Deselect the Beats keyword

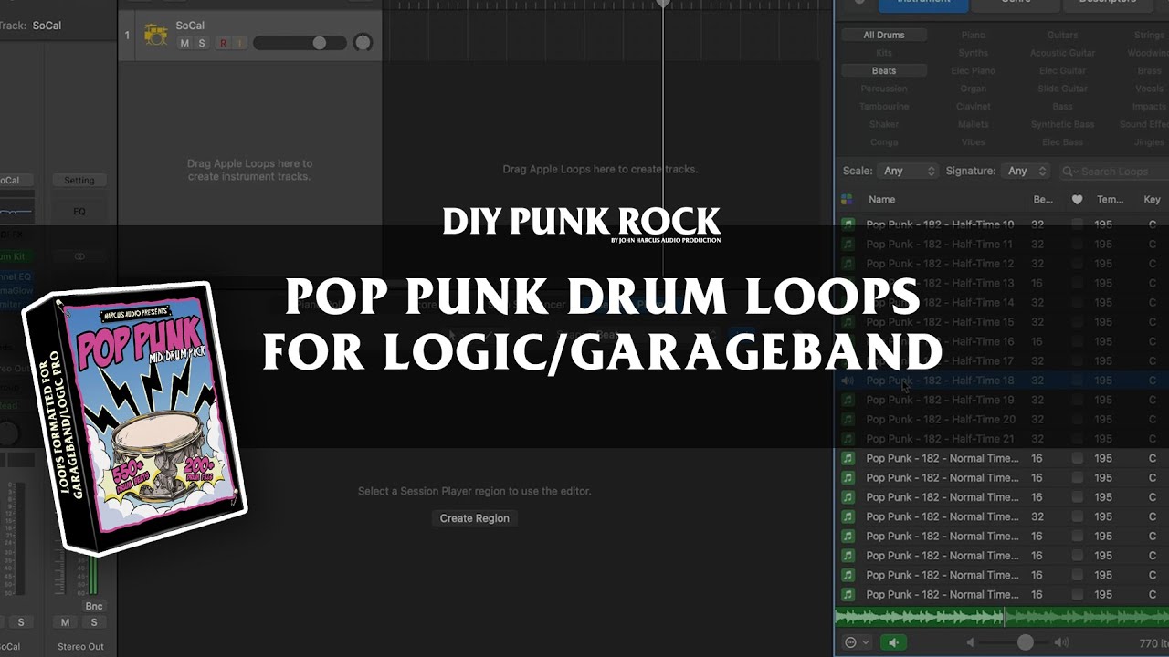point(884,70)
